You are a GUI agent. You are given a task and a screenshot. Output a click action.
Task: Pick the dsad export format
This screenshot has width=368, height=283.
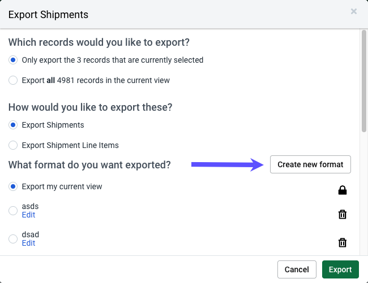(x=13, y=239)
